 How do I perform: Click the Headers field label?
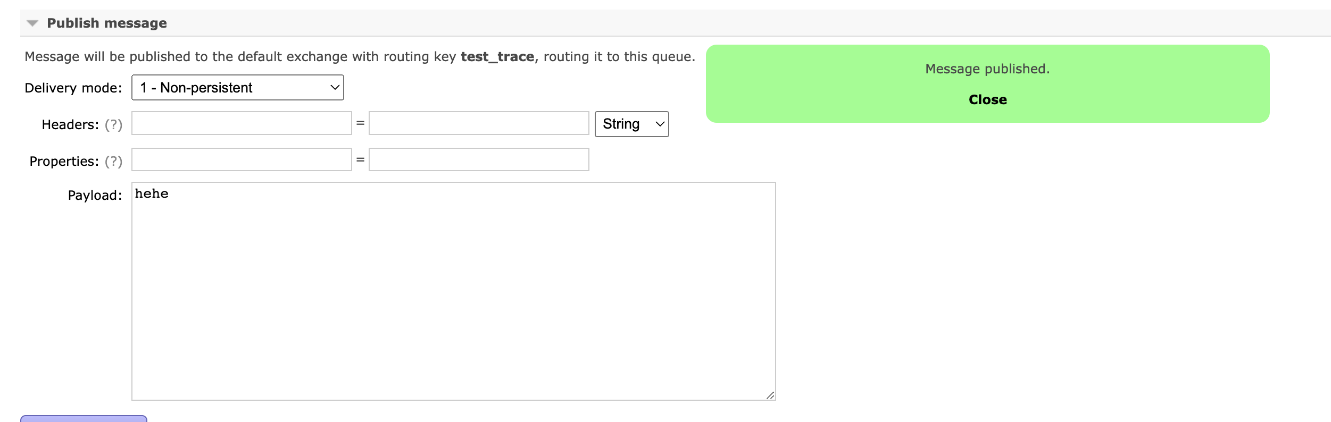pyautogui.click(x=70, y=125)
